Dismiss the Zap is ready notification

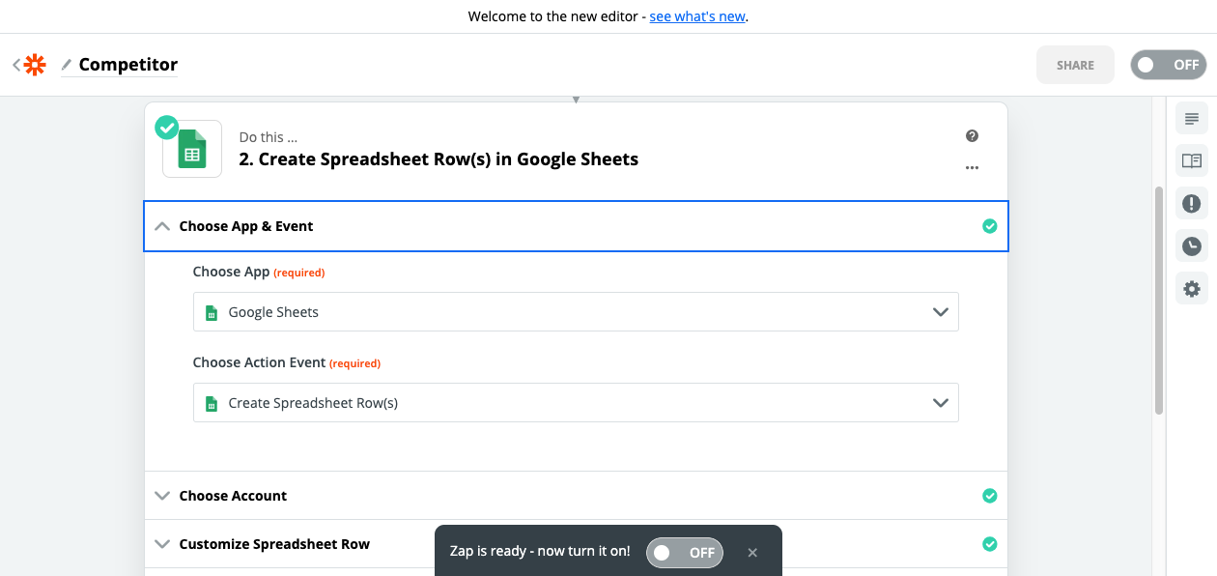(752, 553)
